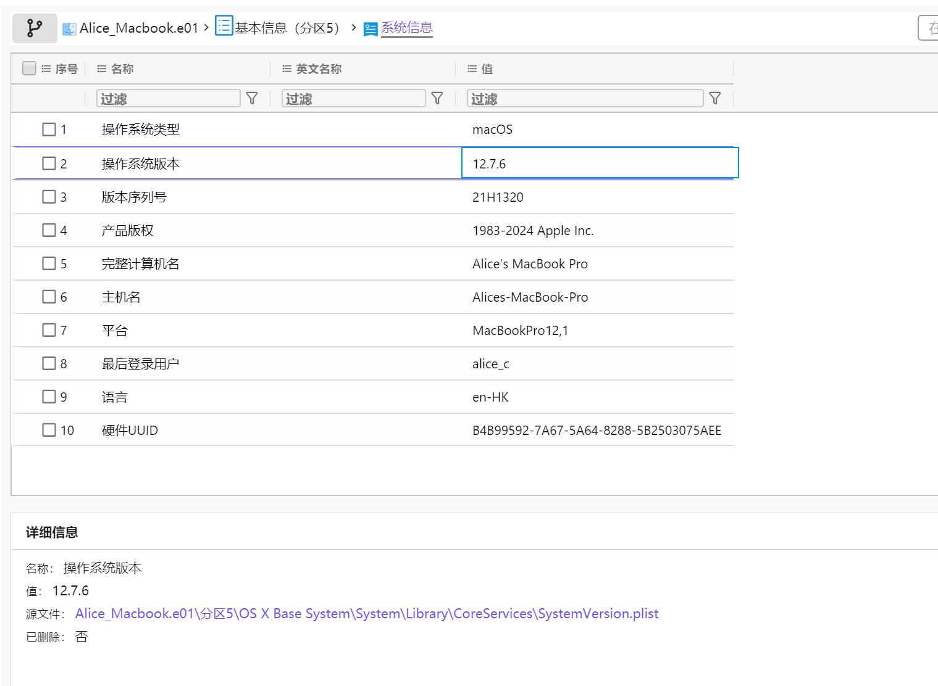Check the box for row 8 最后登录用户
Screen dimensions: 938x686
[x=49, y=363]
